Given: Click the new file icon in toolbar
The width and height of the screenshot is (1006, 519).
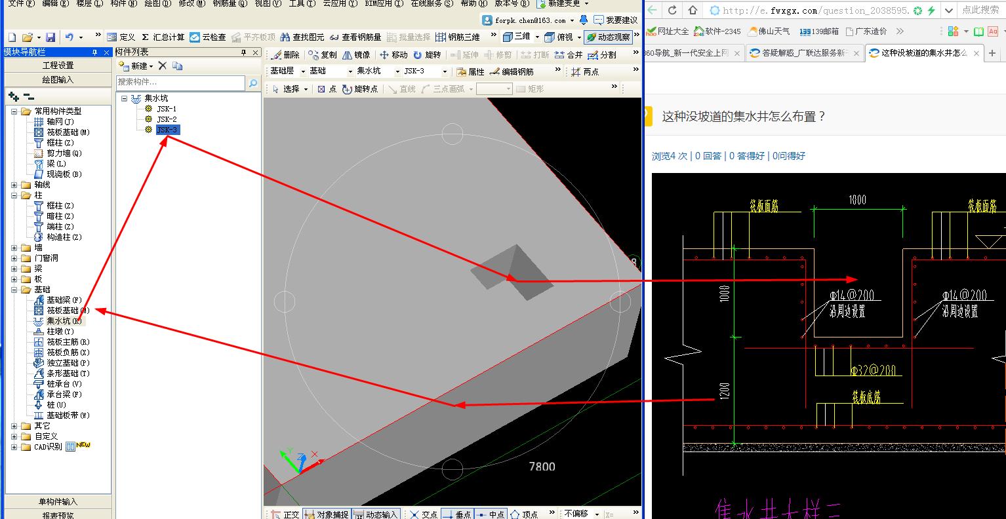Looking at the screenshot, I should coord(12,37).
